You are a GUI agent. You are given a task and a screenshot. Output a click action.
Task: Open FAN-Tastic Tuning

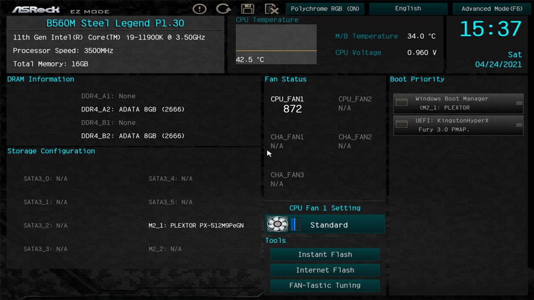click(325, 285)
